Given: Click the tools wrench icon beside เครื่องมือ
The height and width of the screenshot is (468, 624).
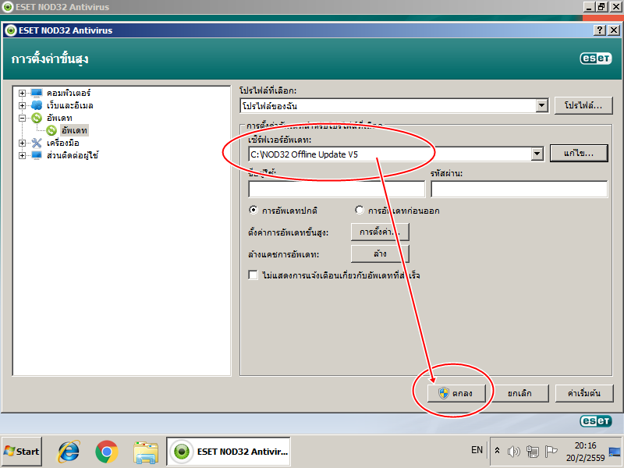Looking at the screenshot, I should [x=37, y=143].
